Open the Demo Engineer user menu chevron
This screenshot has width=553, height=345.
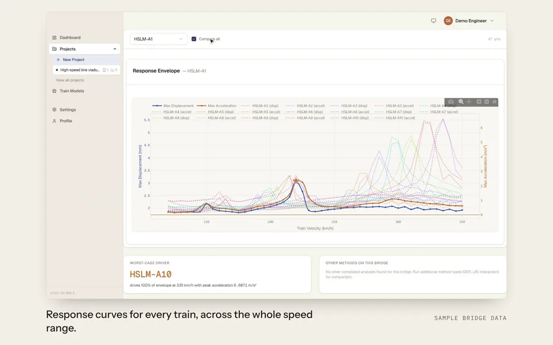[x=492, y=21]
